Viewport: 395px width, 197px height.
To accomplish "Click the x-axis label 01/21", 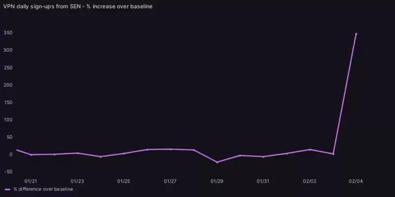I will pos(31,181).
